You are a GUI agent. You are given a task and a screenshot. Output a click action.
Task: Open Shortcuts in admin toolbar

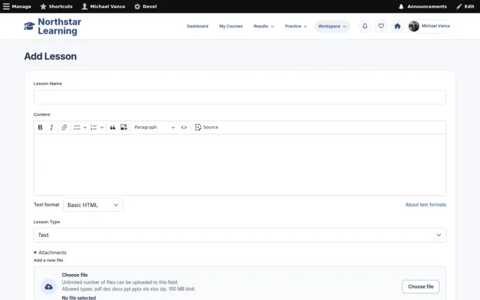point(56,6)
